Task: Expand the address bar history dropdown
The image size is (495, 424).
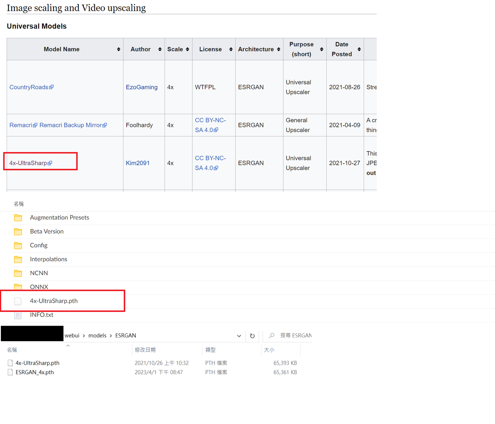Action: (239, 336)
